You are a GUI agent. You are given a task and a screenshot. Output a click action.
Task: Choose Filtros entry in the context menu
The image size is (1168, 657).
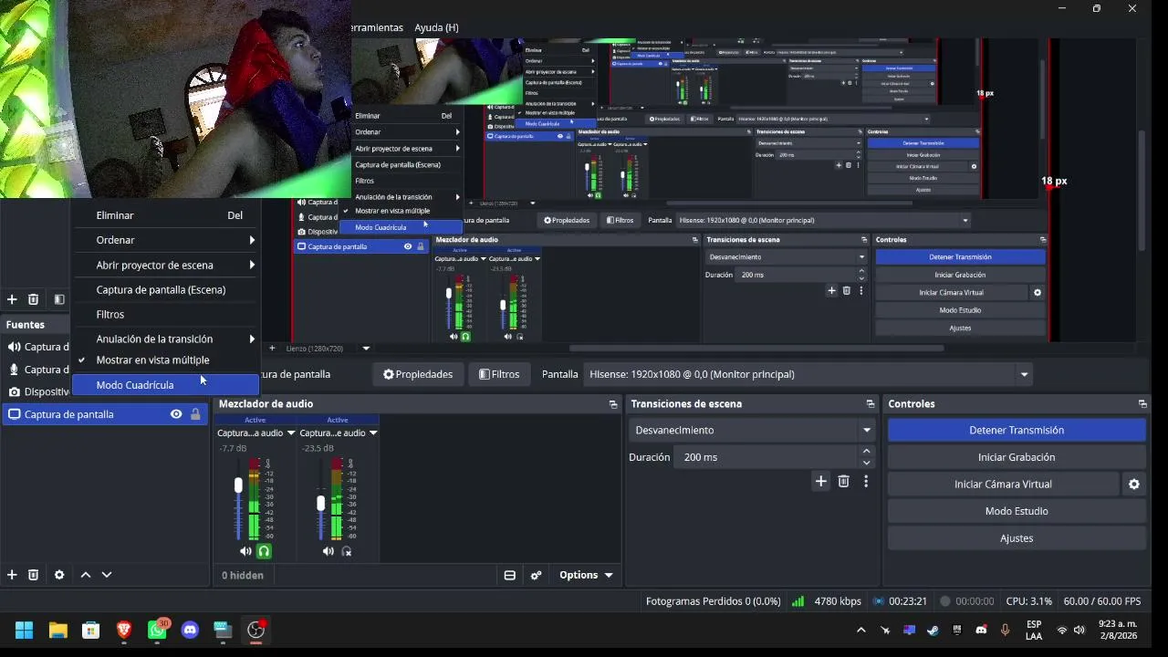166,315
